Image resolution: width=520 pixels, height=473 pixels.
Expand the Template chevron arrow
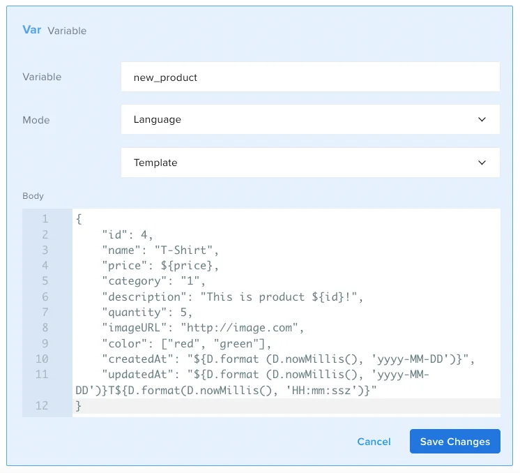point(482,163)
